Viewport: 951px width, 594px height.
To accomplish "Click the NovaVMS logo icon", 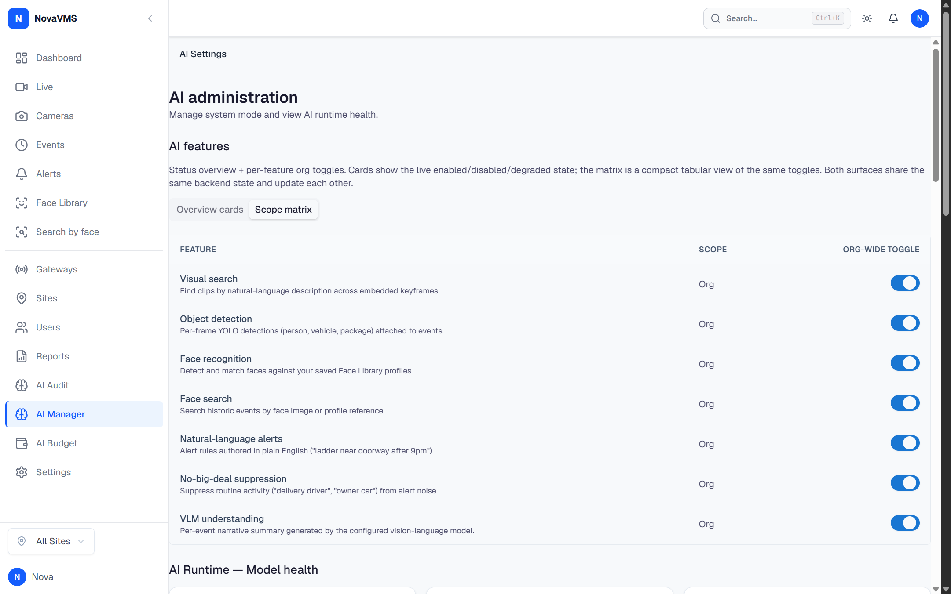I will click(x=18, y=18).
